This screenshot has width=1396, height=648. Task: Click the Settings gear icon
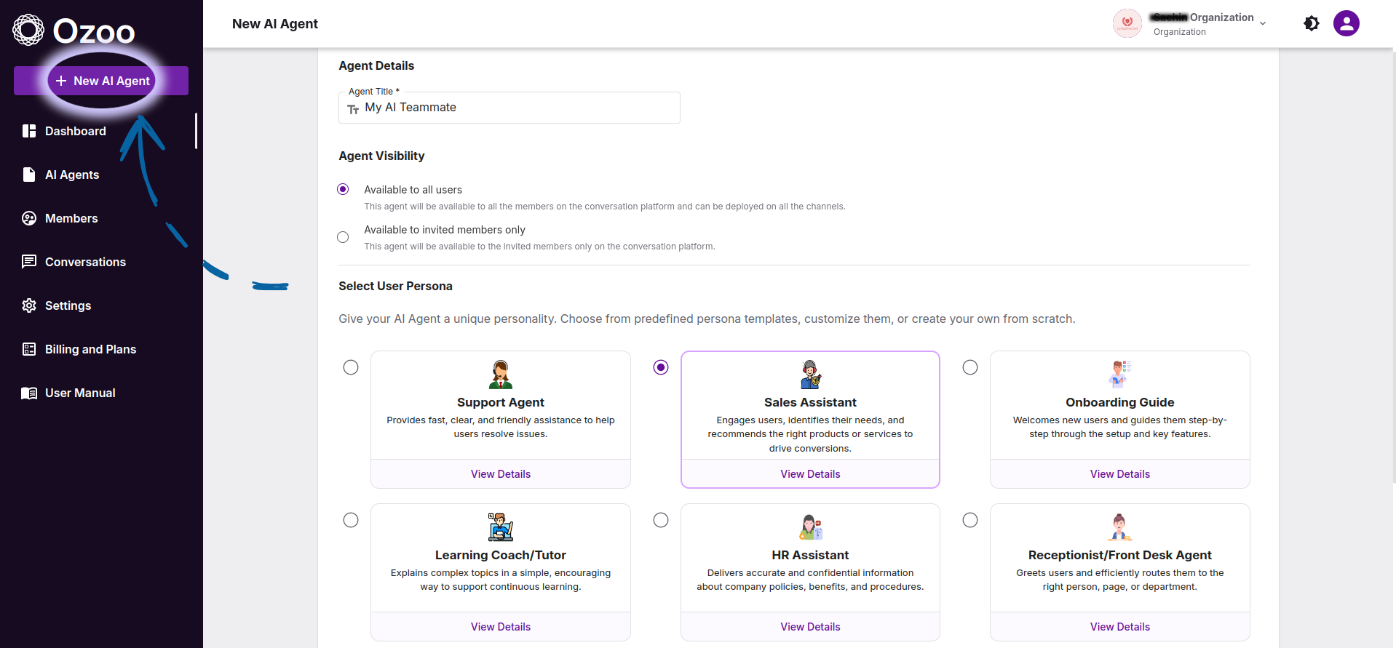[x=29, y=305]
